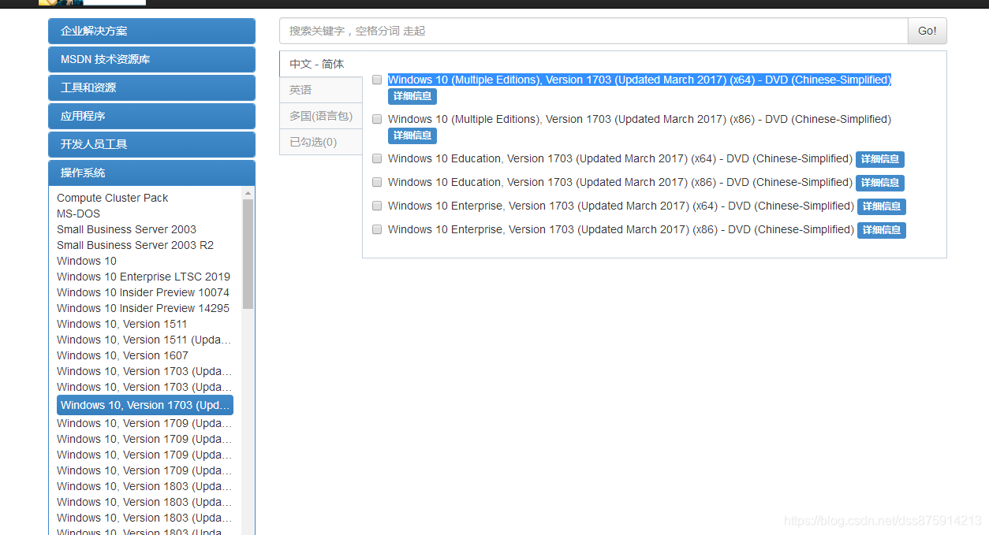Focus the keyword search input field
The height and width of the screenshot is (535, 989).
594,31
